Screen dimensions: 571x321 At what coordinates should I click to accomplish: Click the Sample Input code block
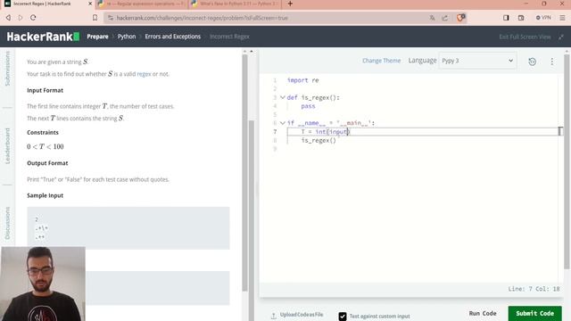[128, 228]
